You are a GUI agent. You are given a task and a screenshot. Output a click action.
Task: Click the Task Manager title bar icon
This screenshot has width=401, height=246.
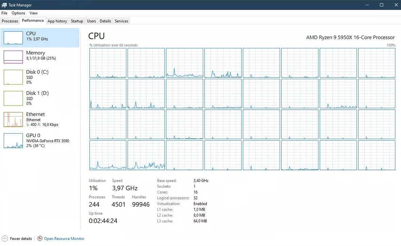coord(4,5)
